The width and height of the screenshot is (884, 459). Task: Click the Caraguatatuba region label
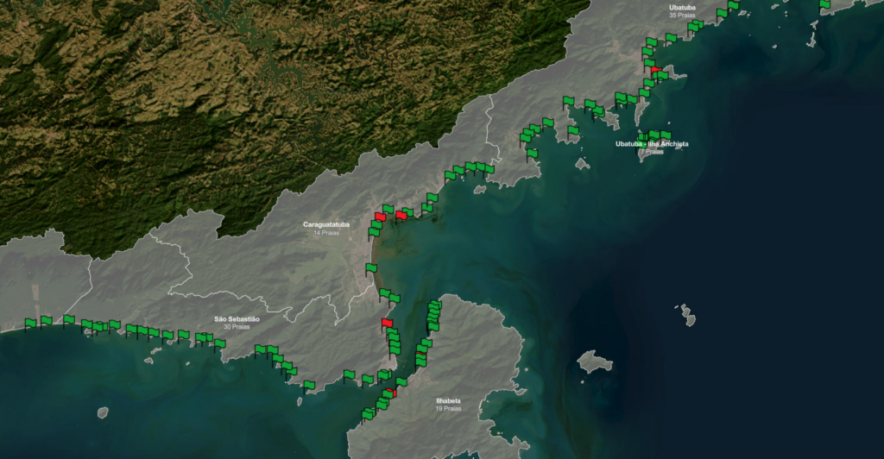[x=326, y=224]
